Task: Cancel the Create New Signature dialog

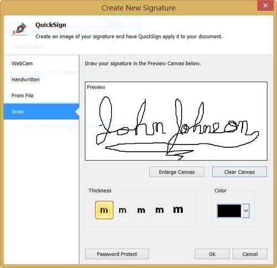Action: [x=250, y=254]
